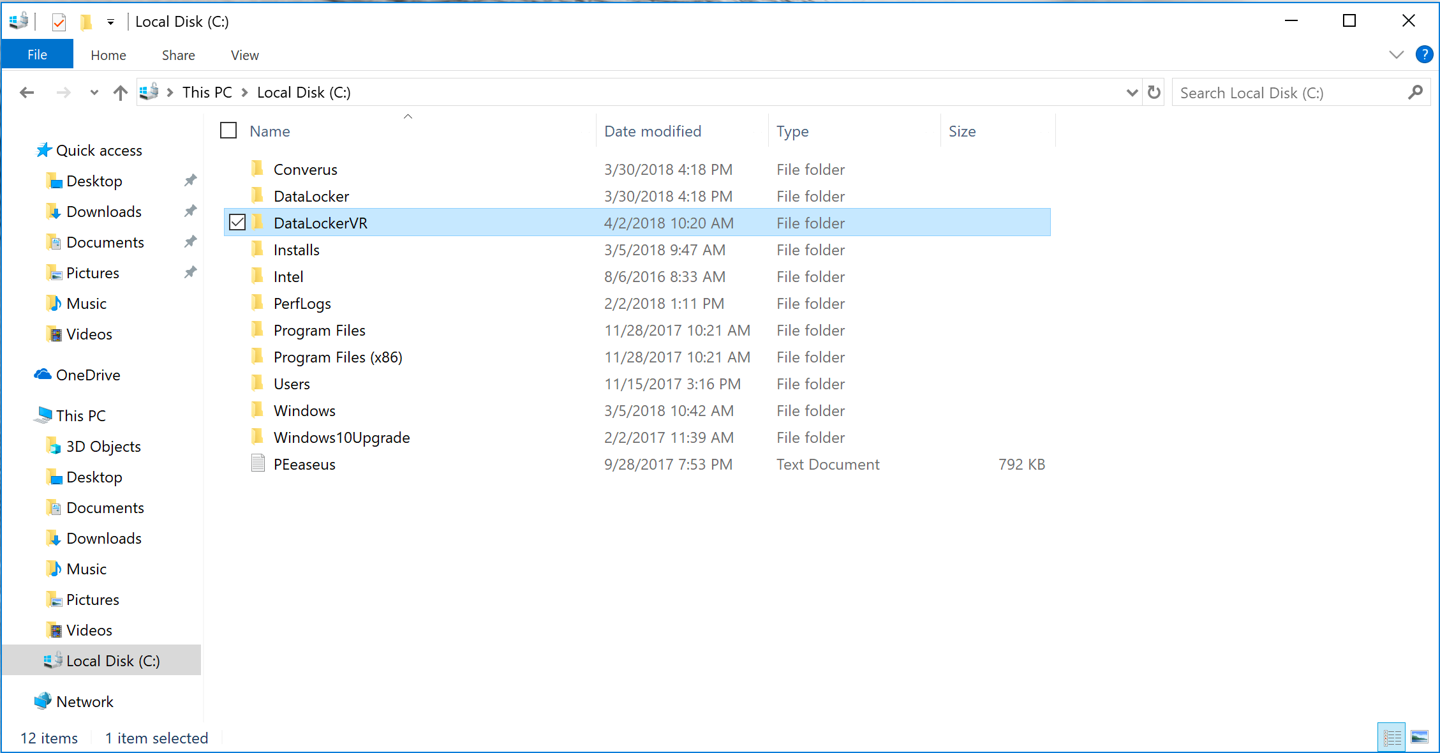
Task: Open Music under This PC
Action: pos(86,569)
